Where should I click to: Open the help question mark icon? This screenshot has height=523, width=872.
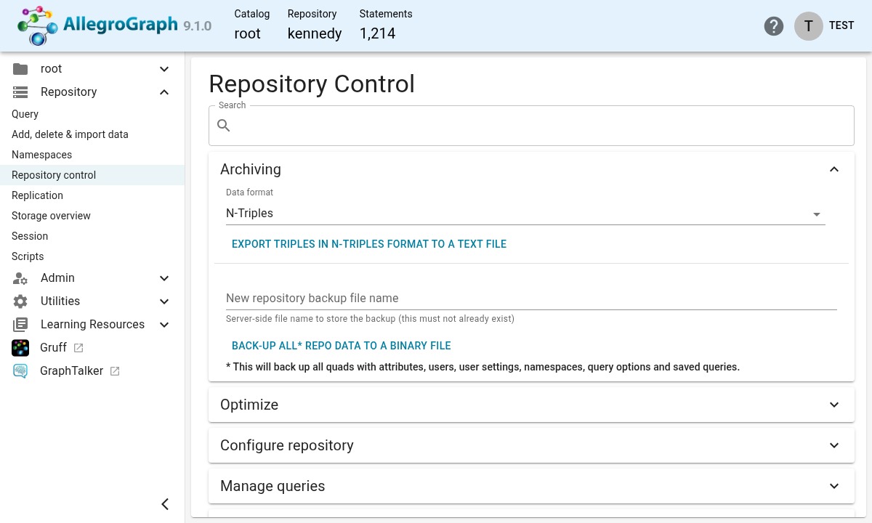click(774, 26)
